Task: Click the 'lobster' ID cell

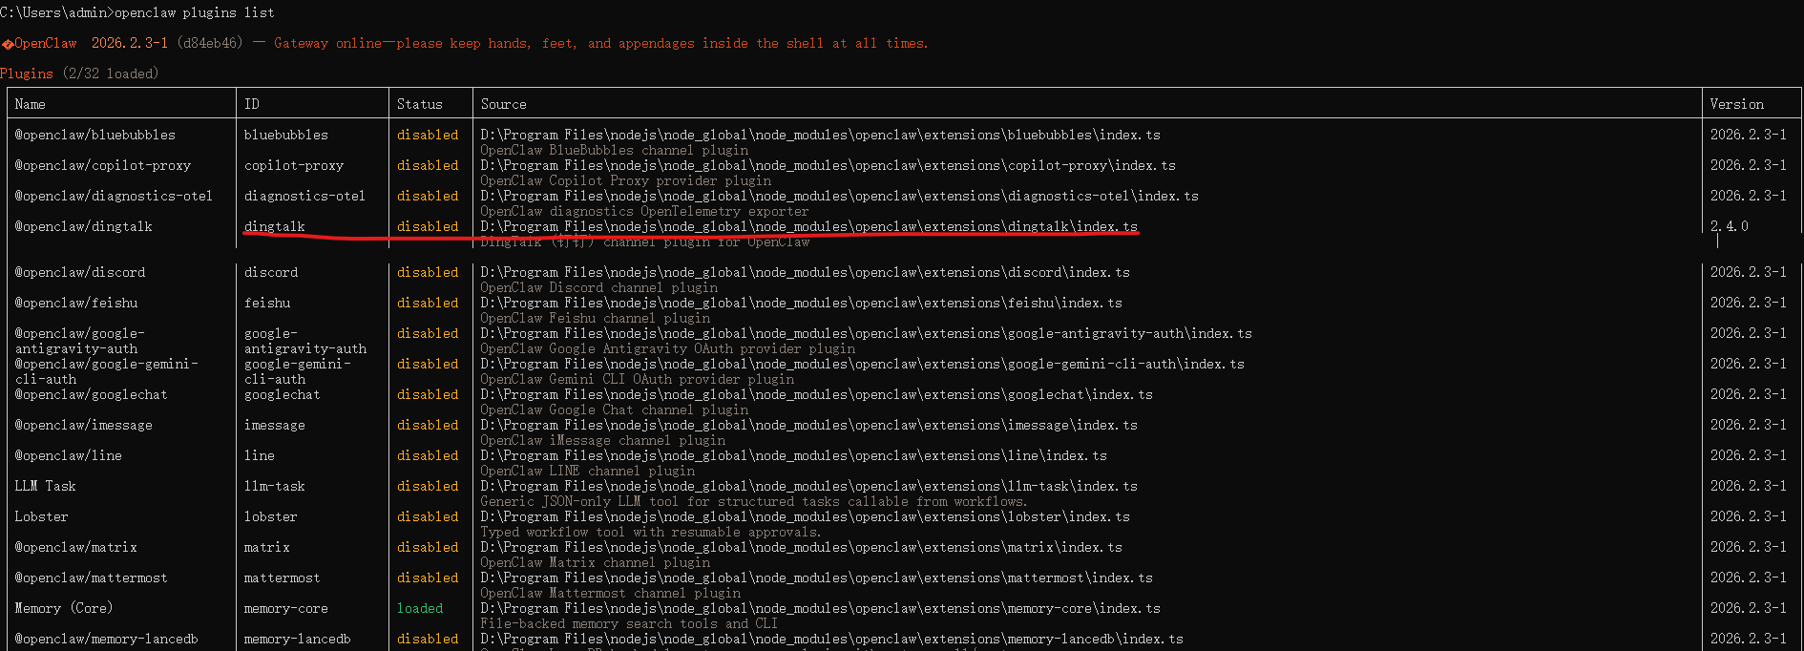Action: pos(271,516)
